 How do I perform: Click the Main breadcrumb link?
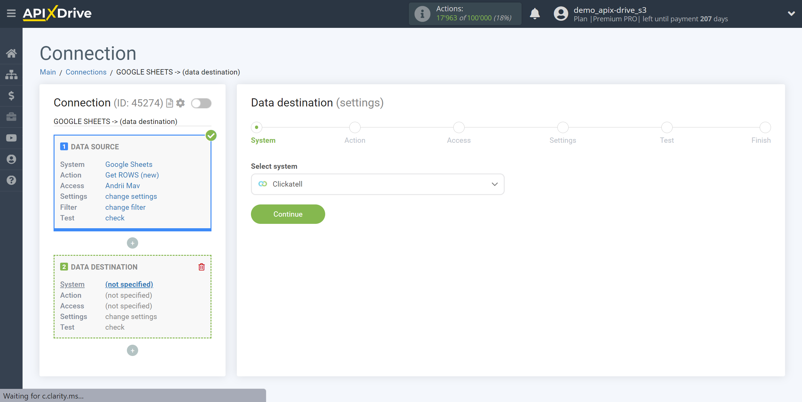48,72
